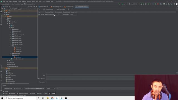Collapse the values folder in project tree
The height and width of the screenshot is (100, 178).
[11, 46]
